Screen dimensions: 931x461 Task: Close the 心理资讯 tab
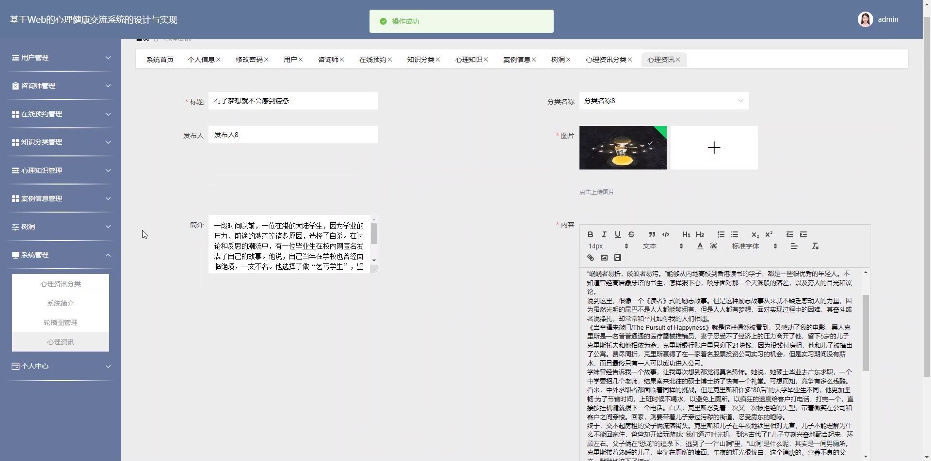678,60
